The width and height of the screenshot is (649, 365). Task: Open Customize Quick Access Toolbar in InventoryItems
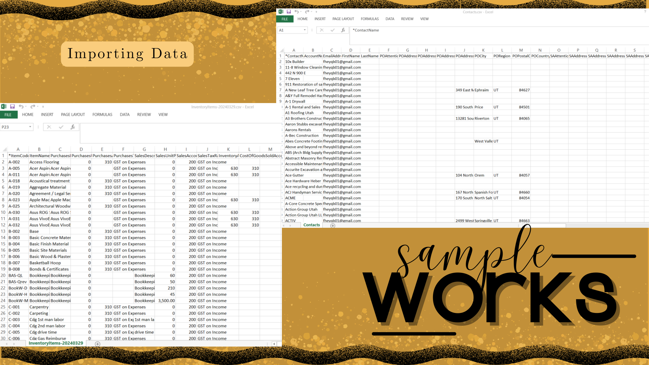point(43,107)
